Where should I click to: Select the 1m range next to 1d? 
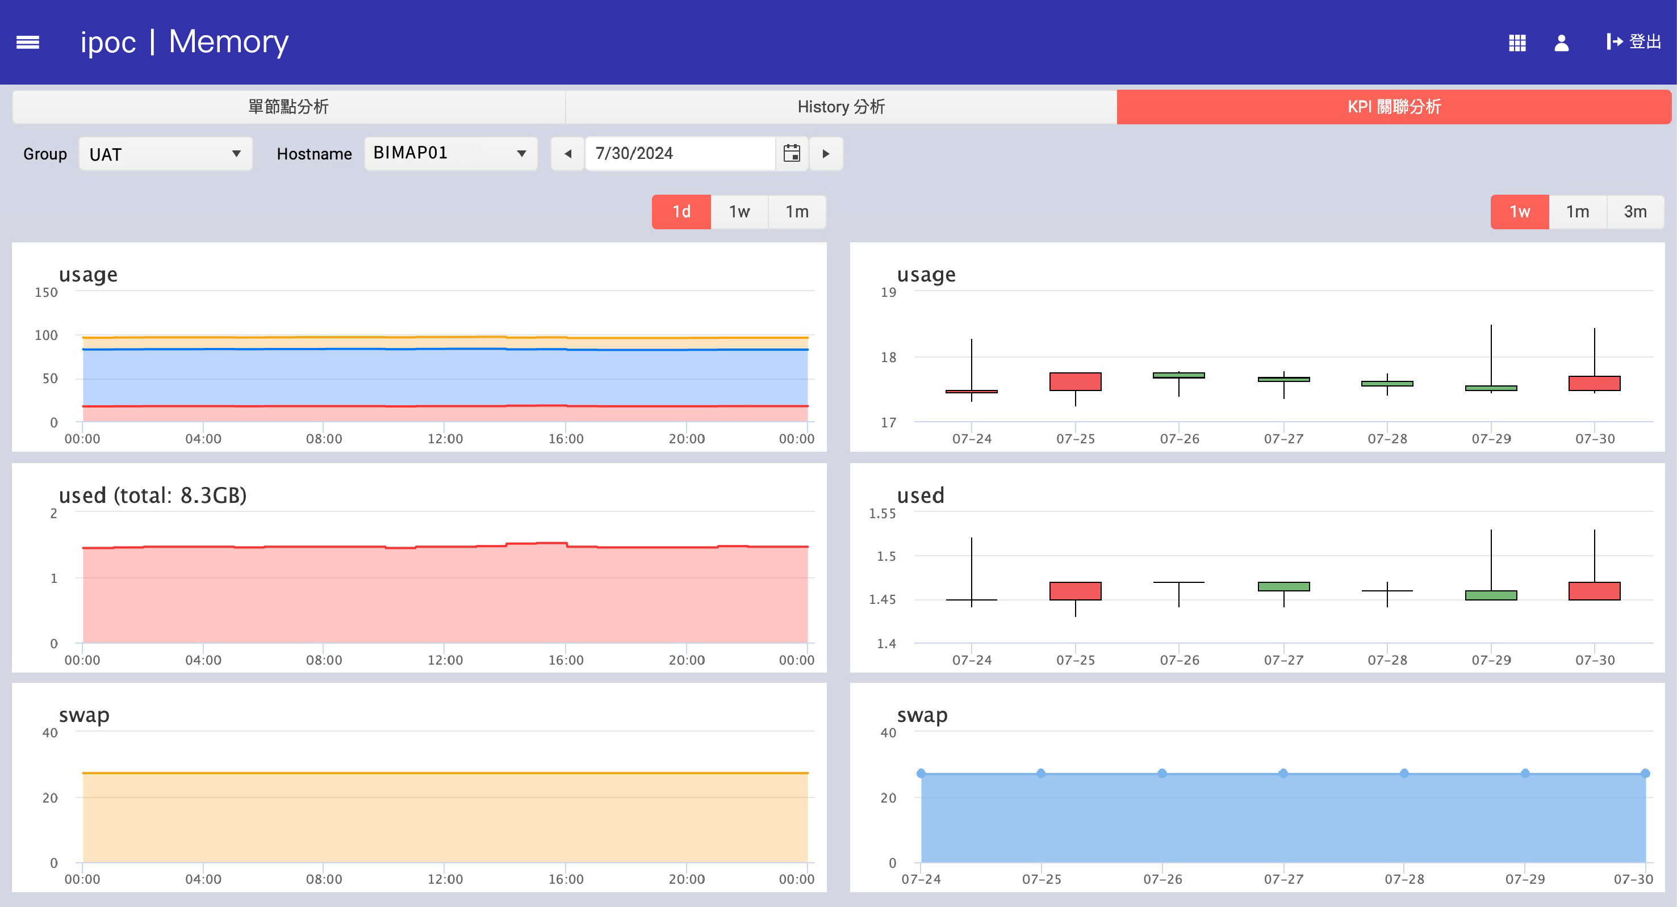797,212
